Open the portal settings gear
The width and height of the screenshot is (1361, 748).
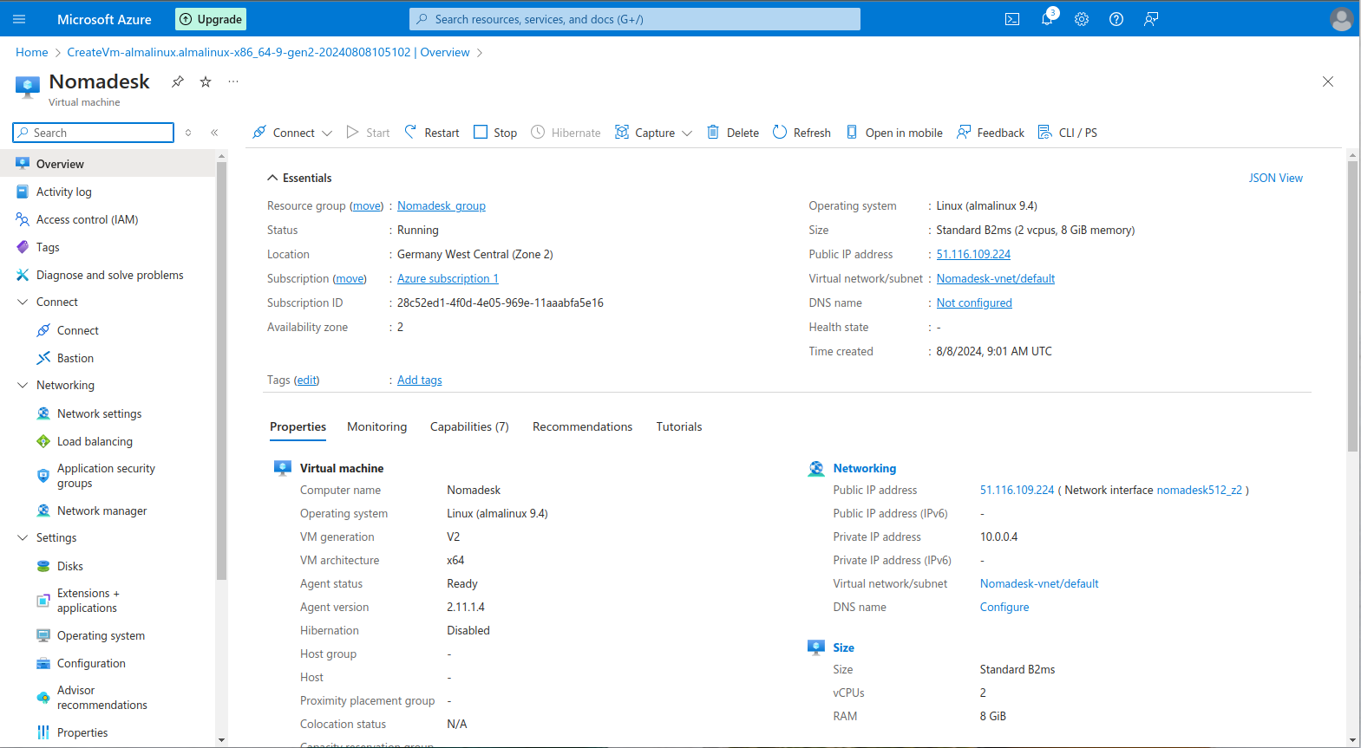click(x=1082, y=19)
